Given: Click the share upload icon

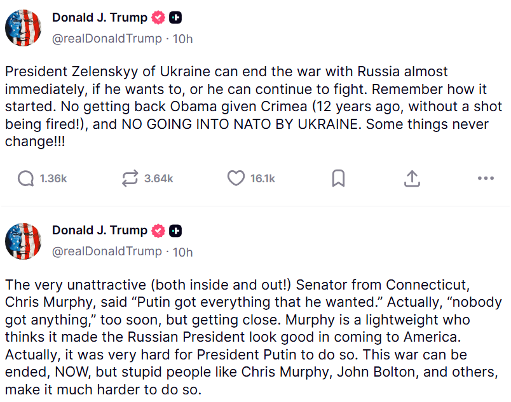Looking at the screenshot, I should pos(412,178).
